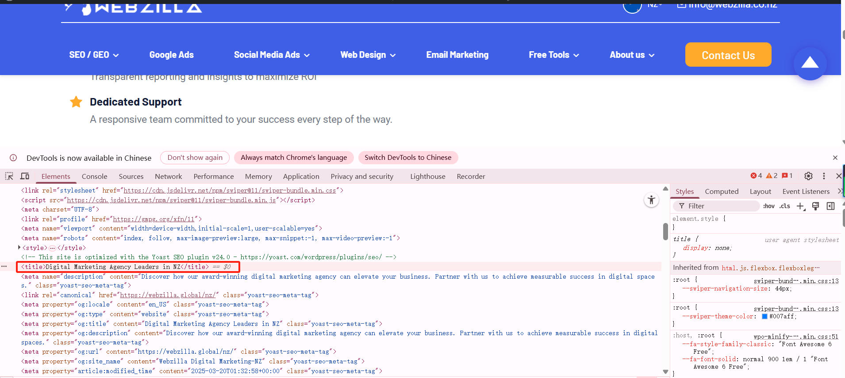
Task: Open the DevTools three-dot customize menu
Action: tap(824, 176)
